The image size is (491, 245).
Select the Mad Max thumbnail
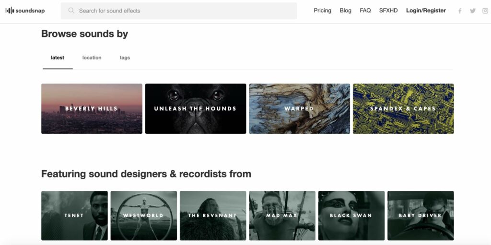[282, 216]
